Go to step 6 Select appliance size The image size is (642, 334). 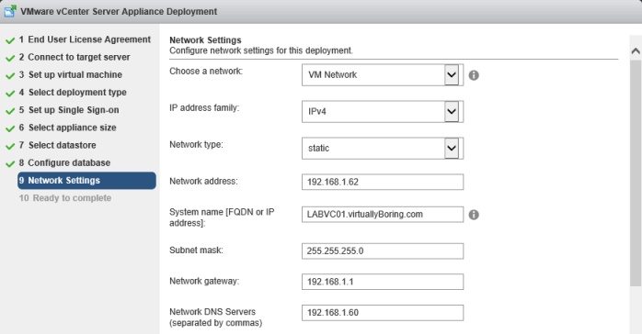67,128
